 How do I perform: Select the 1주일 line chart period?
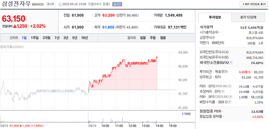(x=35, y=38)
